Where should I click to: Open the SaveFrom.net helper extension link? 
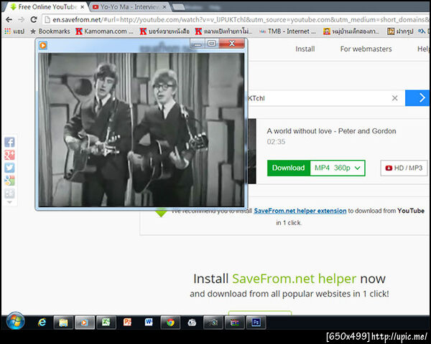pyautogui.click(x=300, y=211)
